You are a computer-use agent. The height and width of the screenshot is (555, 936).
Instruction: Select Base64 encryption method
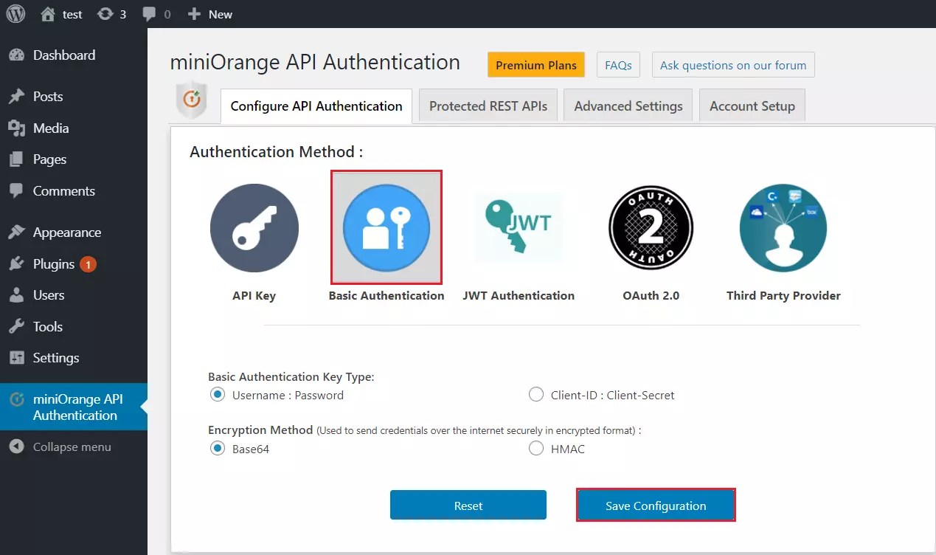click(218, 449)
